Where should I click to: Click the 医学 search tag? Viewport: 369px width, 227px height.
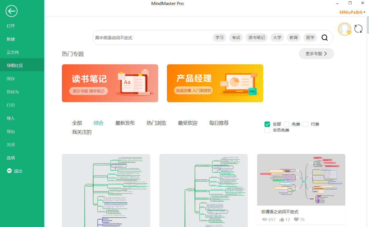(310, 38)
